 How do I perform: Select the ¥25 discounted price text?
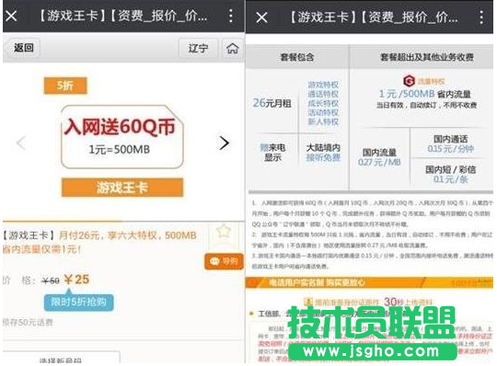[76, 280]
